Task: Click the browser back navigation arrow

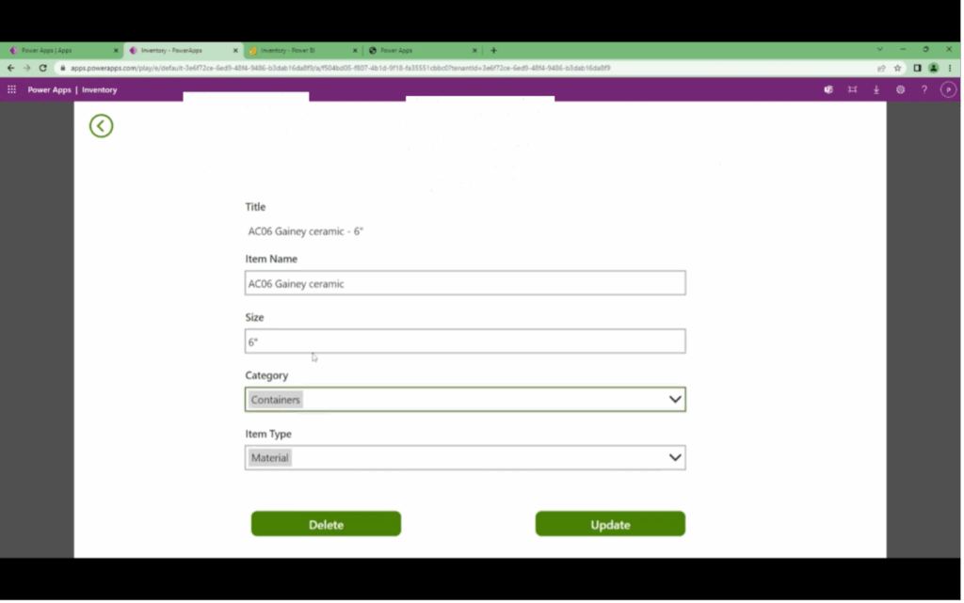Action: click(9, 68)
